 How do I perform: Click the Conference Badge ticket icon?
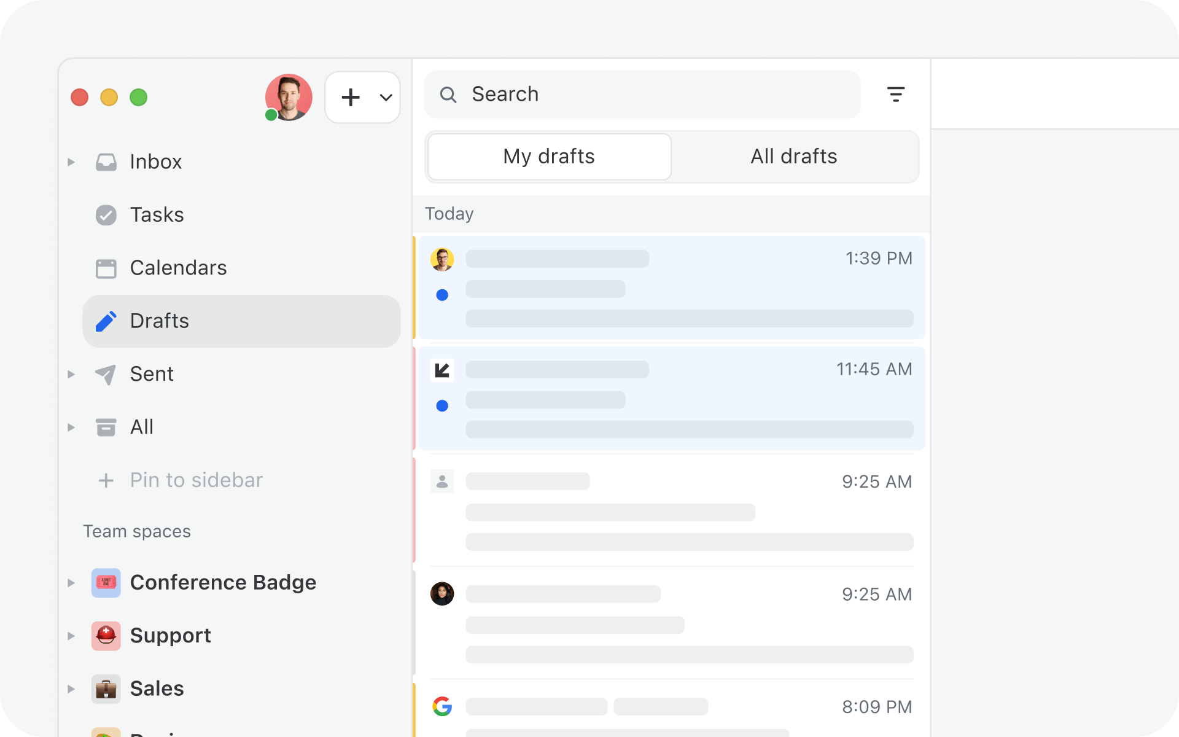pyautogui.click(x=106, y=582)
